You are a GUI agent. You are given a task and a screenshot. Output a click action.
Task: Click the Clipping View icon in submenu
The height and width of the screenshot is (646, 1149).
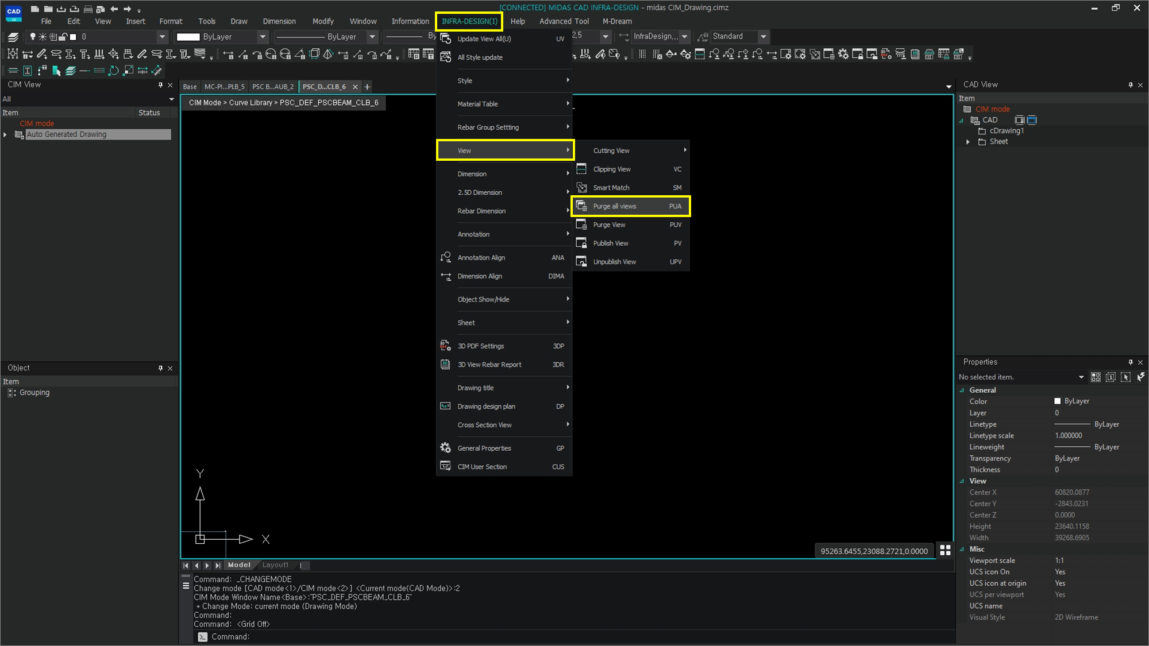point(581,169)
